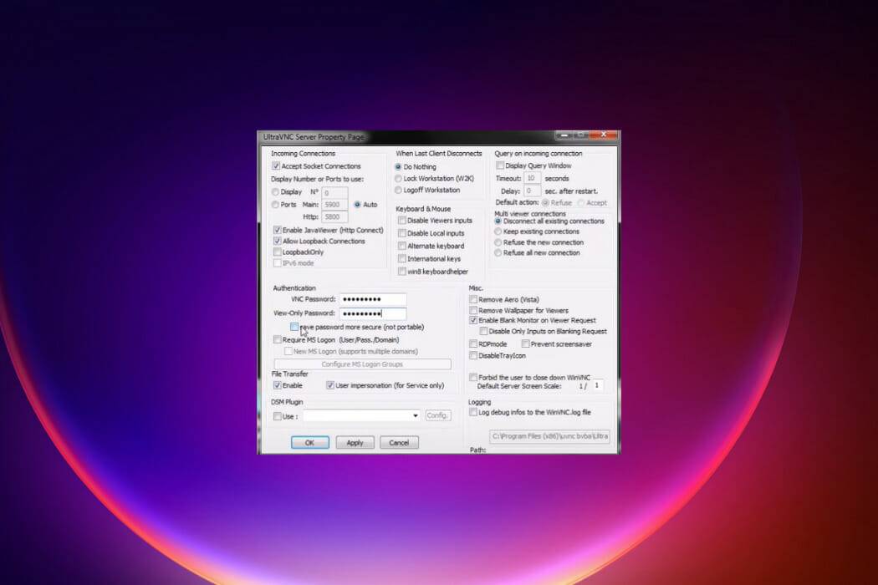Enable RDPmode
The width and height of the screenshot is (878, 585).
coord(473,342)
